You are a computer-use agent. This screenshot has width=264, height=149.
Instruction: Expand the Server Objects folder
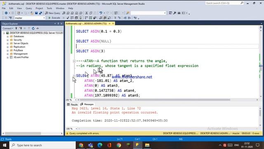[x=7, y=43]
